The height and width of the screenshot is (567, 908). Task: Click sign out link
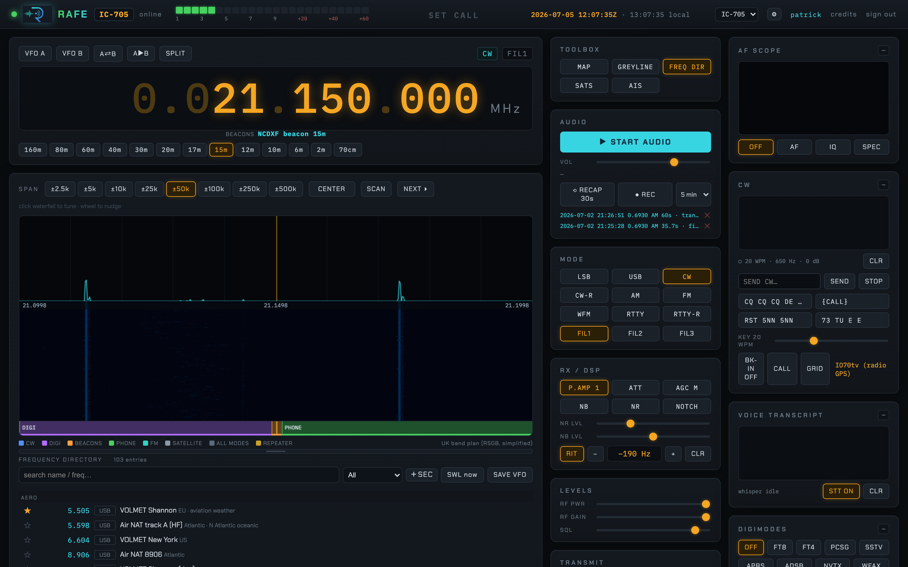(880, 14)
